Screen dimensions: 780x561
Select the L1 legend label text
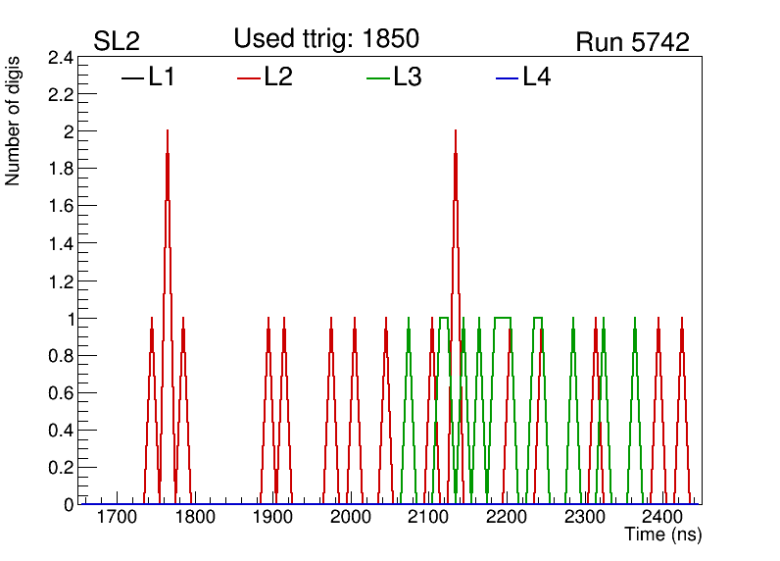[162, 77]
